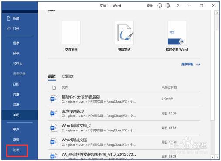Minimize the Word window

tap(190, 6)
